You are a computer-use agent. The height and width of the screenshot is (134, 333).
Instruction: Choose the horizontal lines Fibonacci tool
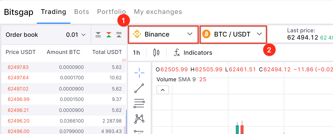pos(139,103)
